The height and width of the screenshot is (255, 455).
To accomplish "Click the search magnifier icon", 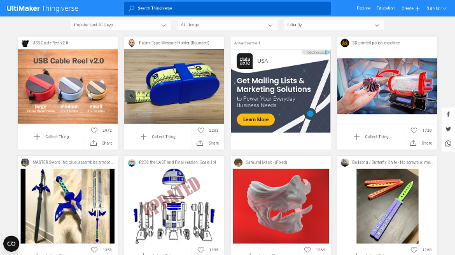I will tap(132, 8).
